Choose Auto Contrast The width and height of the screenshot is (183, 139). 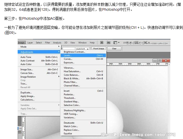(x=39, y=61)
